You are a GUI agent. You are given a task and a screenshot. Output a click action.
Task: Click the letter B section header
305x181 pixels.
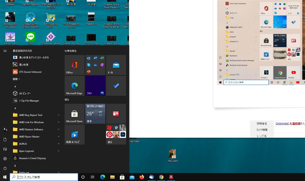[15, 166]
